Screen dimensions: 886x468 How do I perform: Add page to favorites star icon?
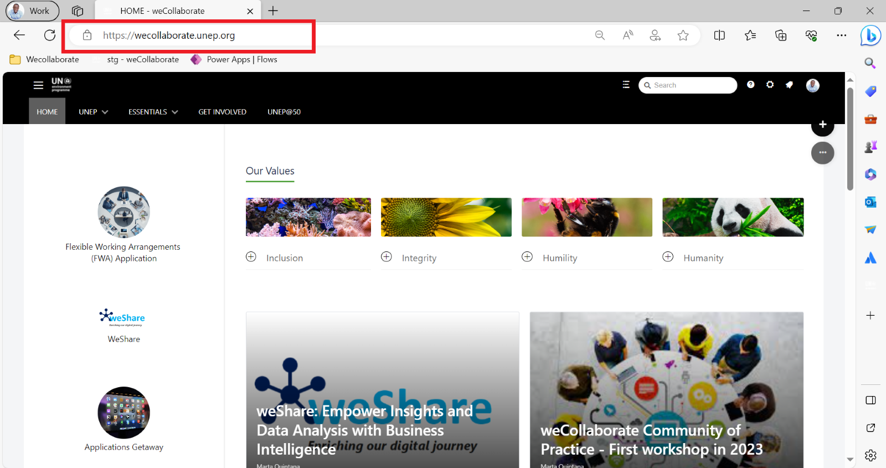pos(683,35)
